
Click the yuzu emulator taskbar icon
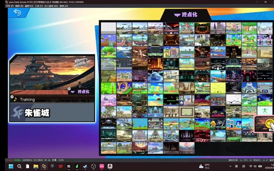44,166
